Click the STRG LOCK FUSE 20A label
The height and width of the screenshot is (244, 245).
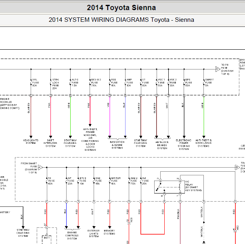[55, 84]
